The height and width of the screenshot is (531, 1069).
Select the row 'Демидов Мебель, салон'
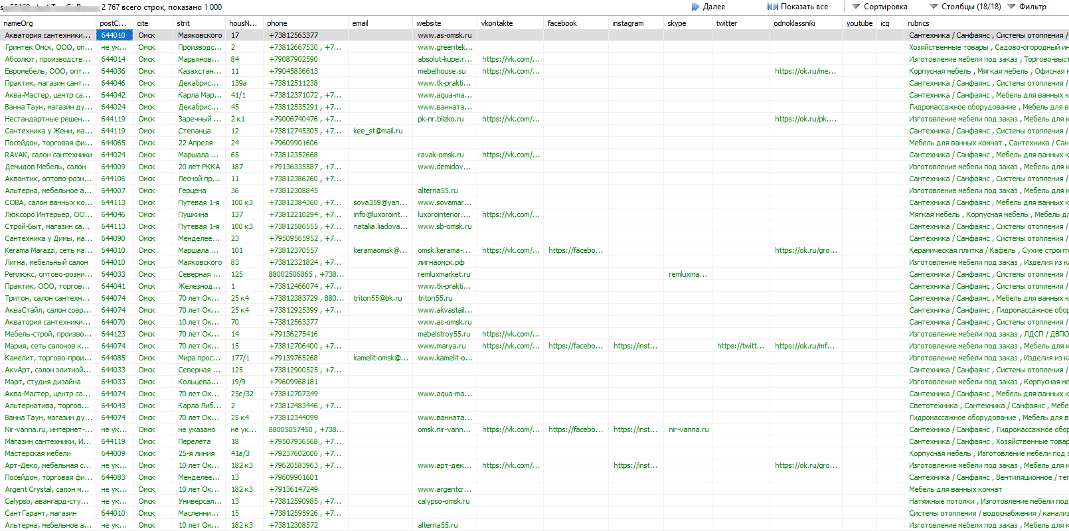pyautogui.click(x=534, y=167)
